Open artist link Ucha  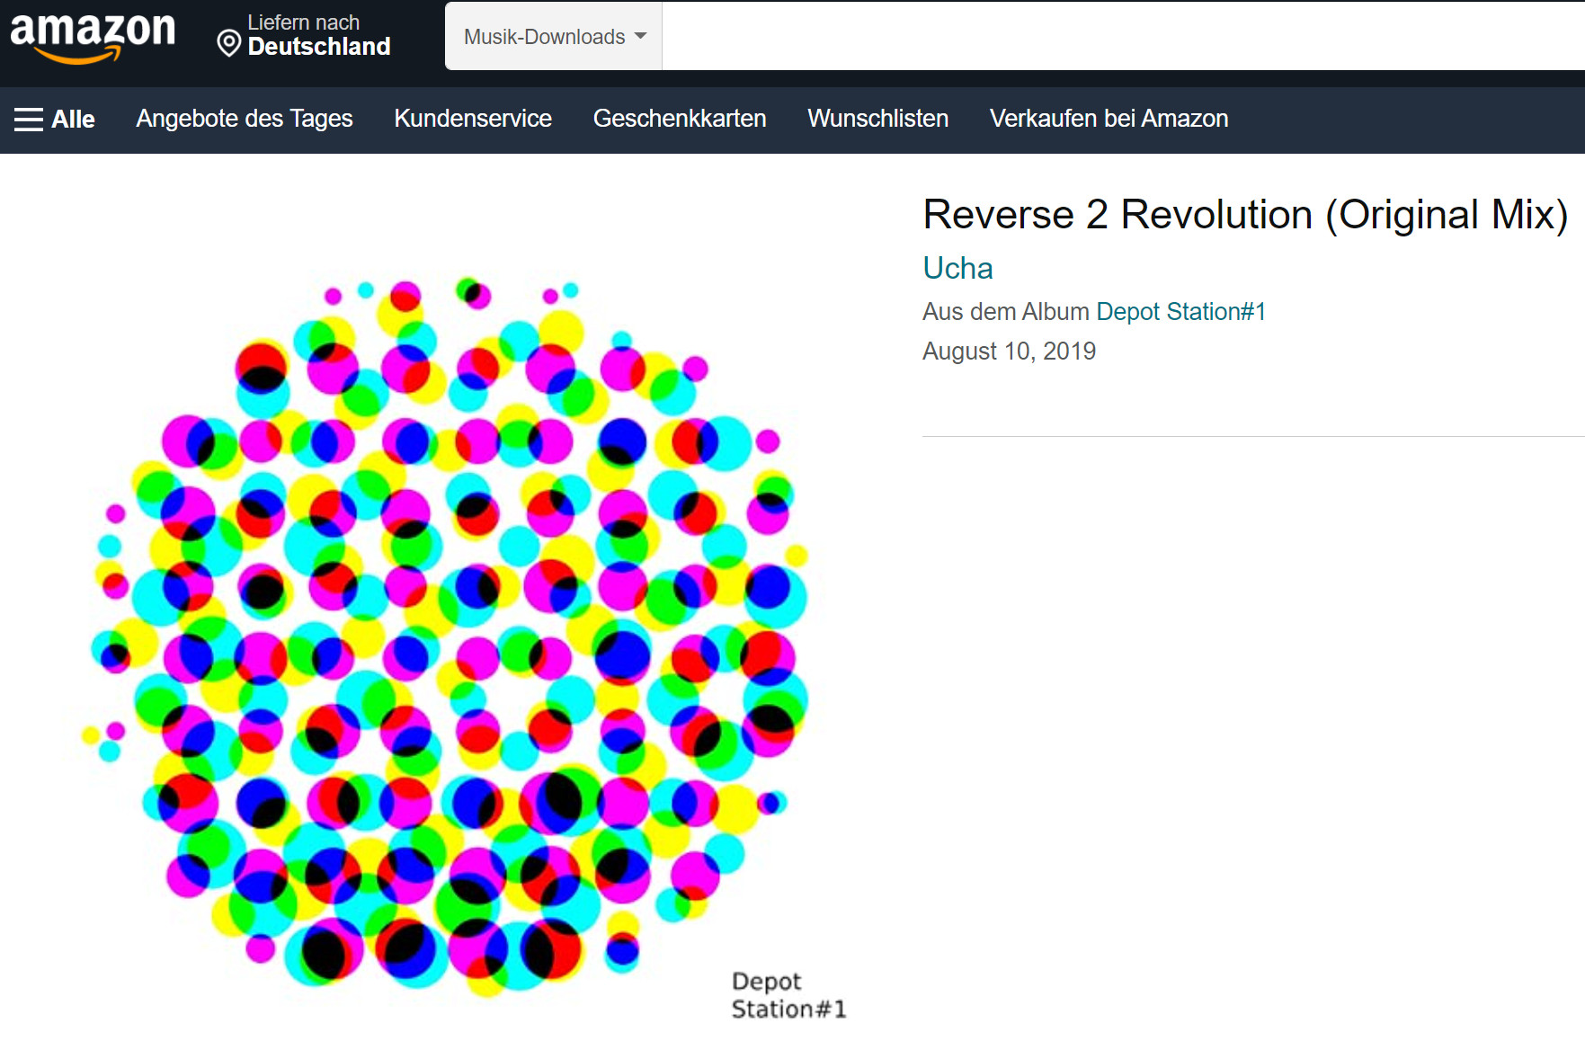click(x=958, y=268)
